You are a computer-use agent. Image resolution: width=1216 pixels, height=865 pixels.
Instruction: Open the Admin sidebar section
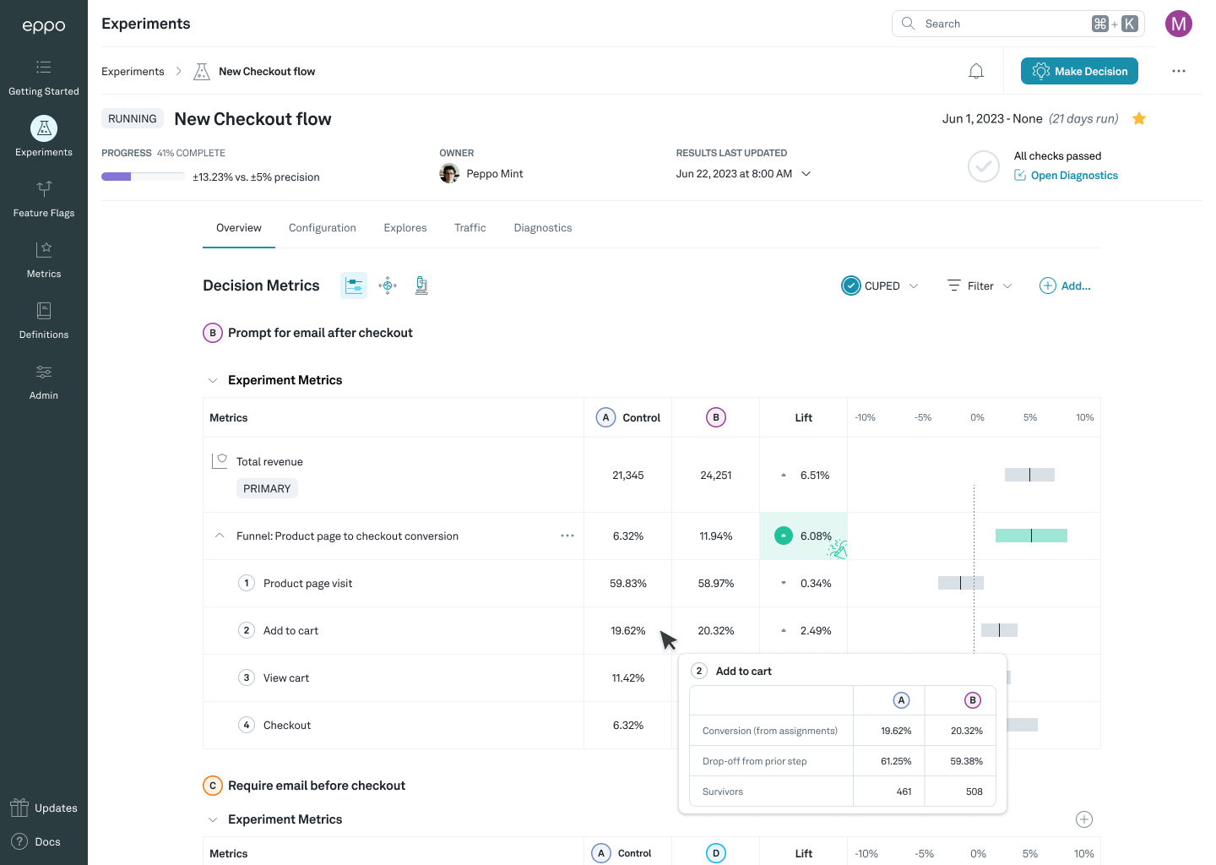click(44, 382)
